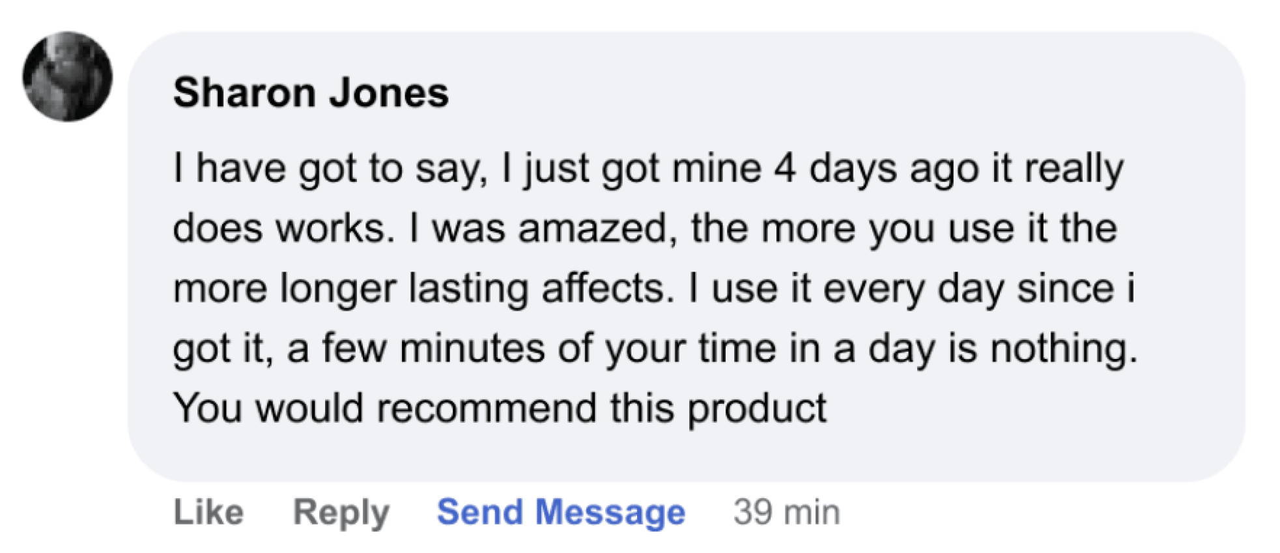Click the line starting 'I have got to say'
Image resolution: width=1280 pixels, height=553 pixels.
(x=648, y=169)
